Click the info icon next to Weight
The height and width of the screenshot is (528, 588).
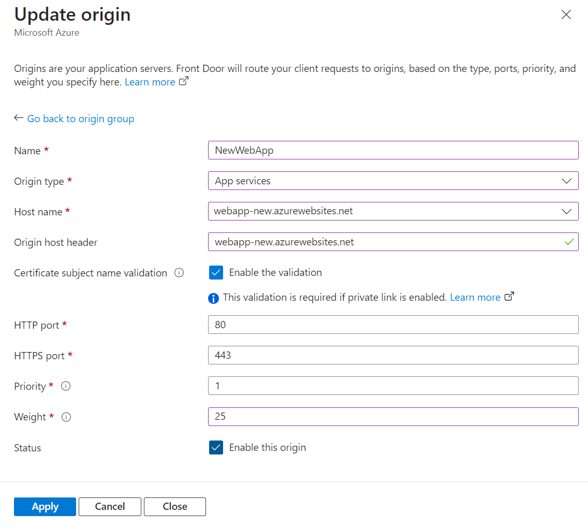66,417
